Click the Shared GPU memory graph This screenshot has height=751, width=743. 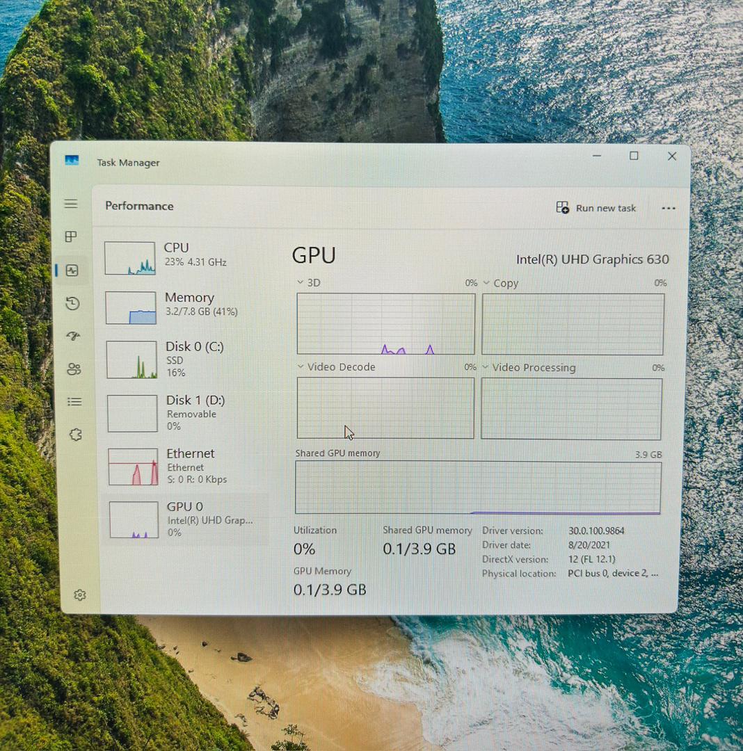pos(477,487)
